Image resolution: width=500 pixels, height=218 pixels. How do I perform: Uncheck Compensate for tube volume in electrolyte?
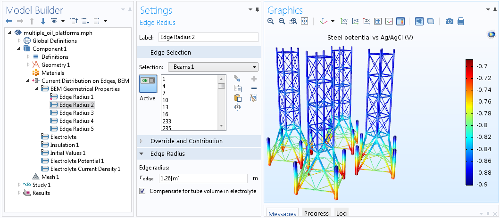[x=142, y=191]
